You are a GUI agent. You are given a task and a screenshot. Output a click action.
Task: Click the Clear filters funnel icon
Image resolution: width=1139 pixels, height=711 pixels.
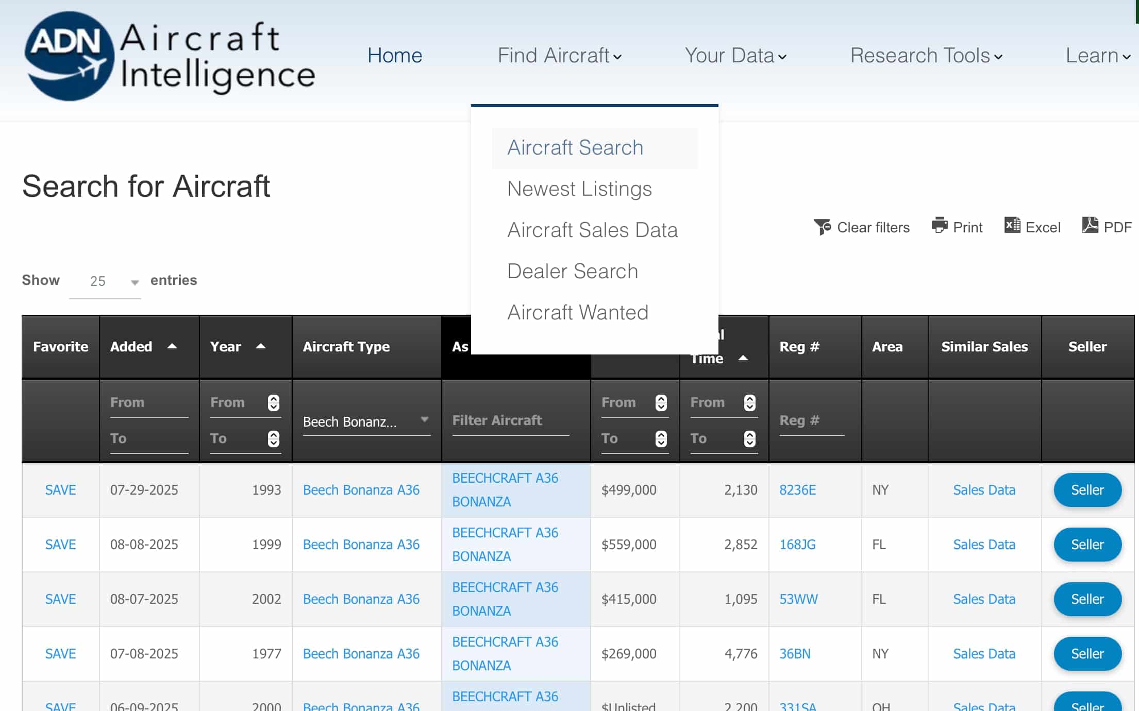(x=823, y=227)
